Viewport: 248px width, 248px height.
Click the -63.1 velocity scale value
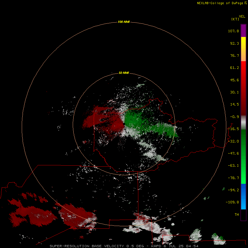tap(233, 166)
